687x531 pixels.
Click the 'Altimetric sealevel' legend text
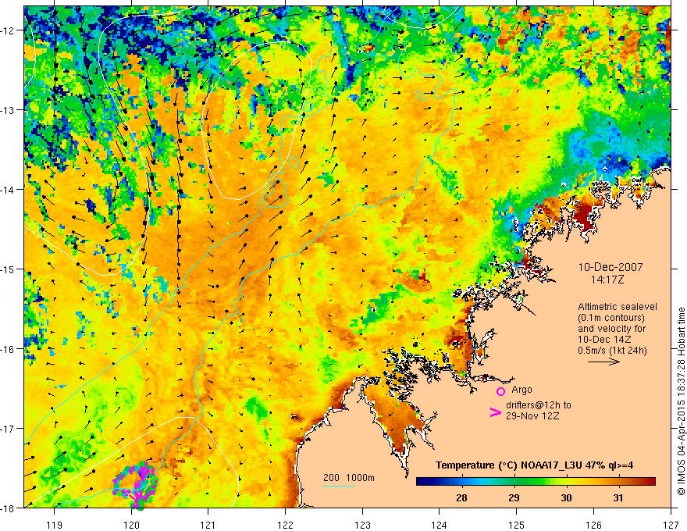pos(618,307)
